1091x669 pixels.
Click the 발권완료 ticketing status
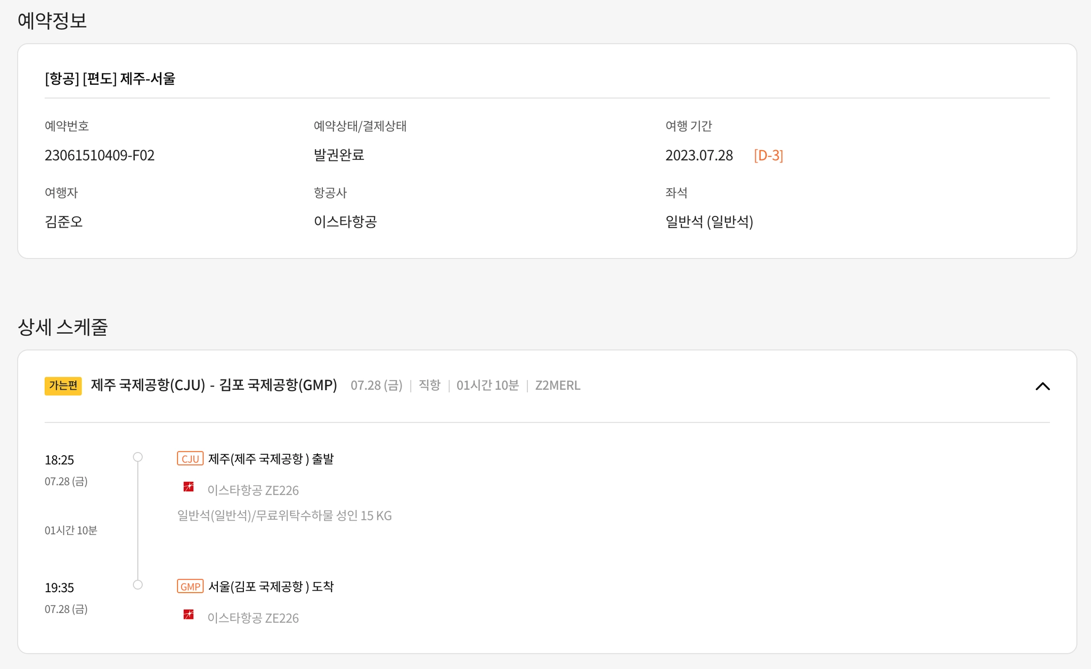[x=339, y=155]
